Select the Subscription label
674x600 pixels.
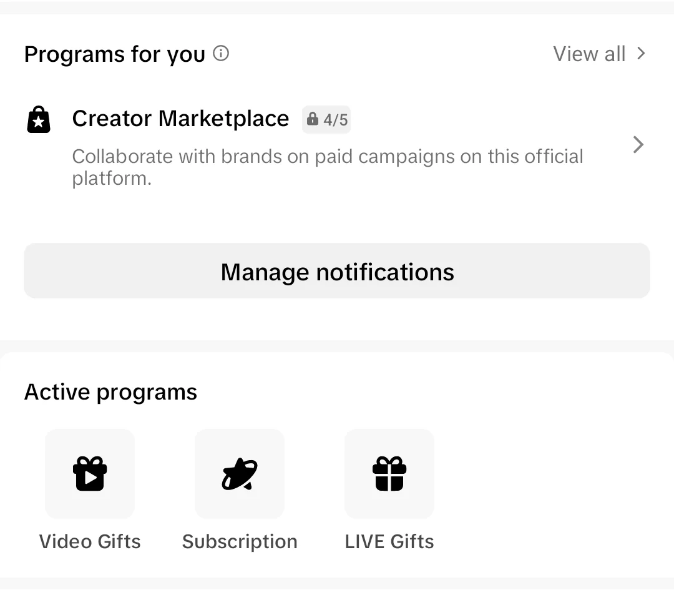coord(240,542)
